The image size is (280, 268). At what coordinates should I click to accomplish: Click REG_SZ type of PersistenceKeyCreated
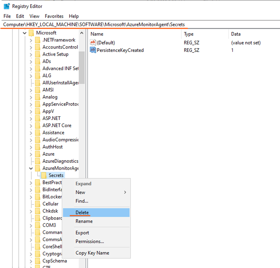coord(191,50)
